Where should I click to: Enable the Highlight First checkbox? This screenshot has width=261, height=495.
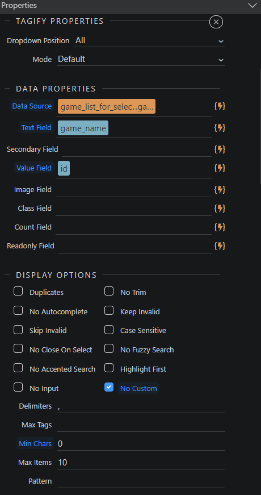[x=109, y=368]
